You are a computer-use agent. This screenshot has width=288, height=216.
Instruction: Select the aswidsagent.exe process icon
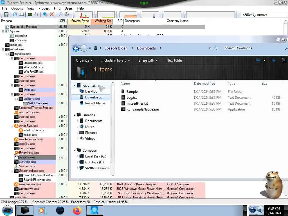coord(16,184)
